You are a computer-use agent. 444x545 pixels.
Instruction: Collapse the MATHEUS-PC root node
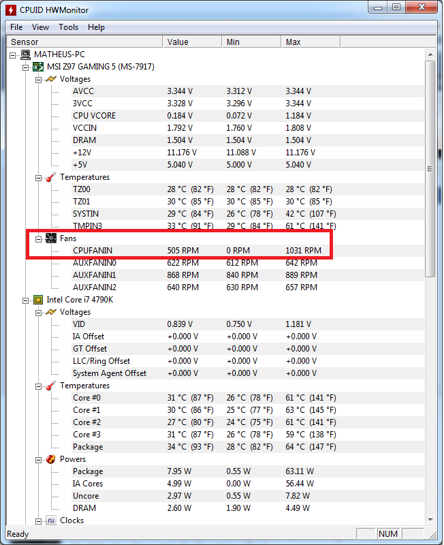point(13,55)
